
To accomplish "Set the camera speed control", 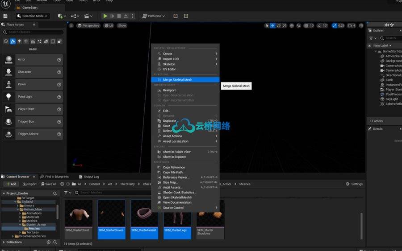I will 351,25.
